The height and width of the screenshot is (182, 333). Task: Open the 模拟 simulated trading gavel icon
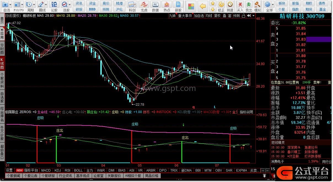coord(257,4)
